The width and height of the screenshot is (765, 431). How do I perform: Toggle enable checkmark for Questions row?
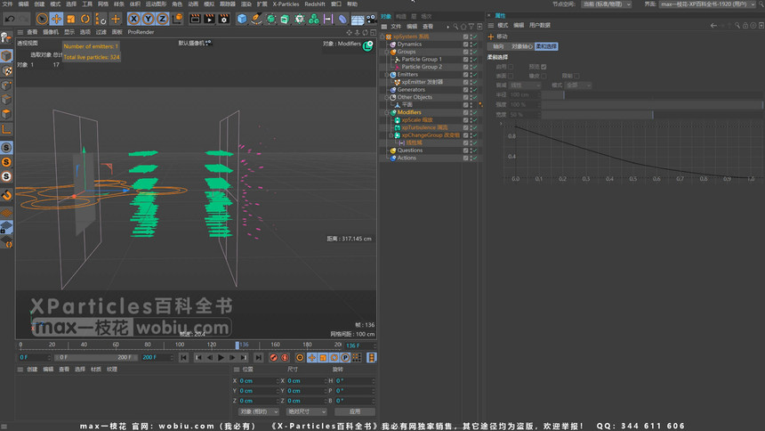click(x=475, y=150)
